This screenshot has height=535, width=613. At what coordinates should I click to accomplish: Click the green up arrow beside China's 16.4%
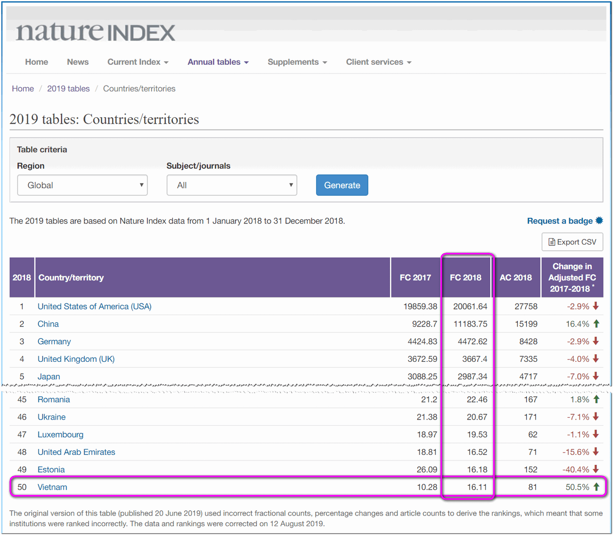click(597, 323)
